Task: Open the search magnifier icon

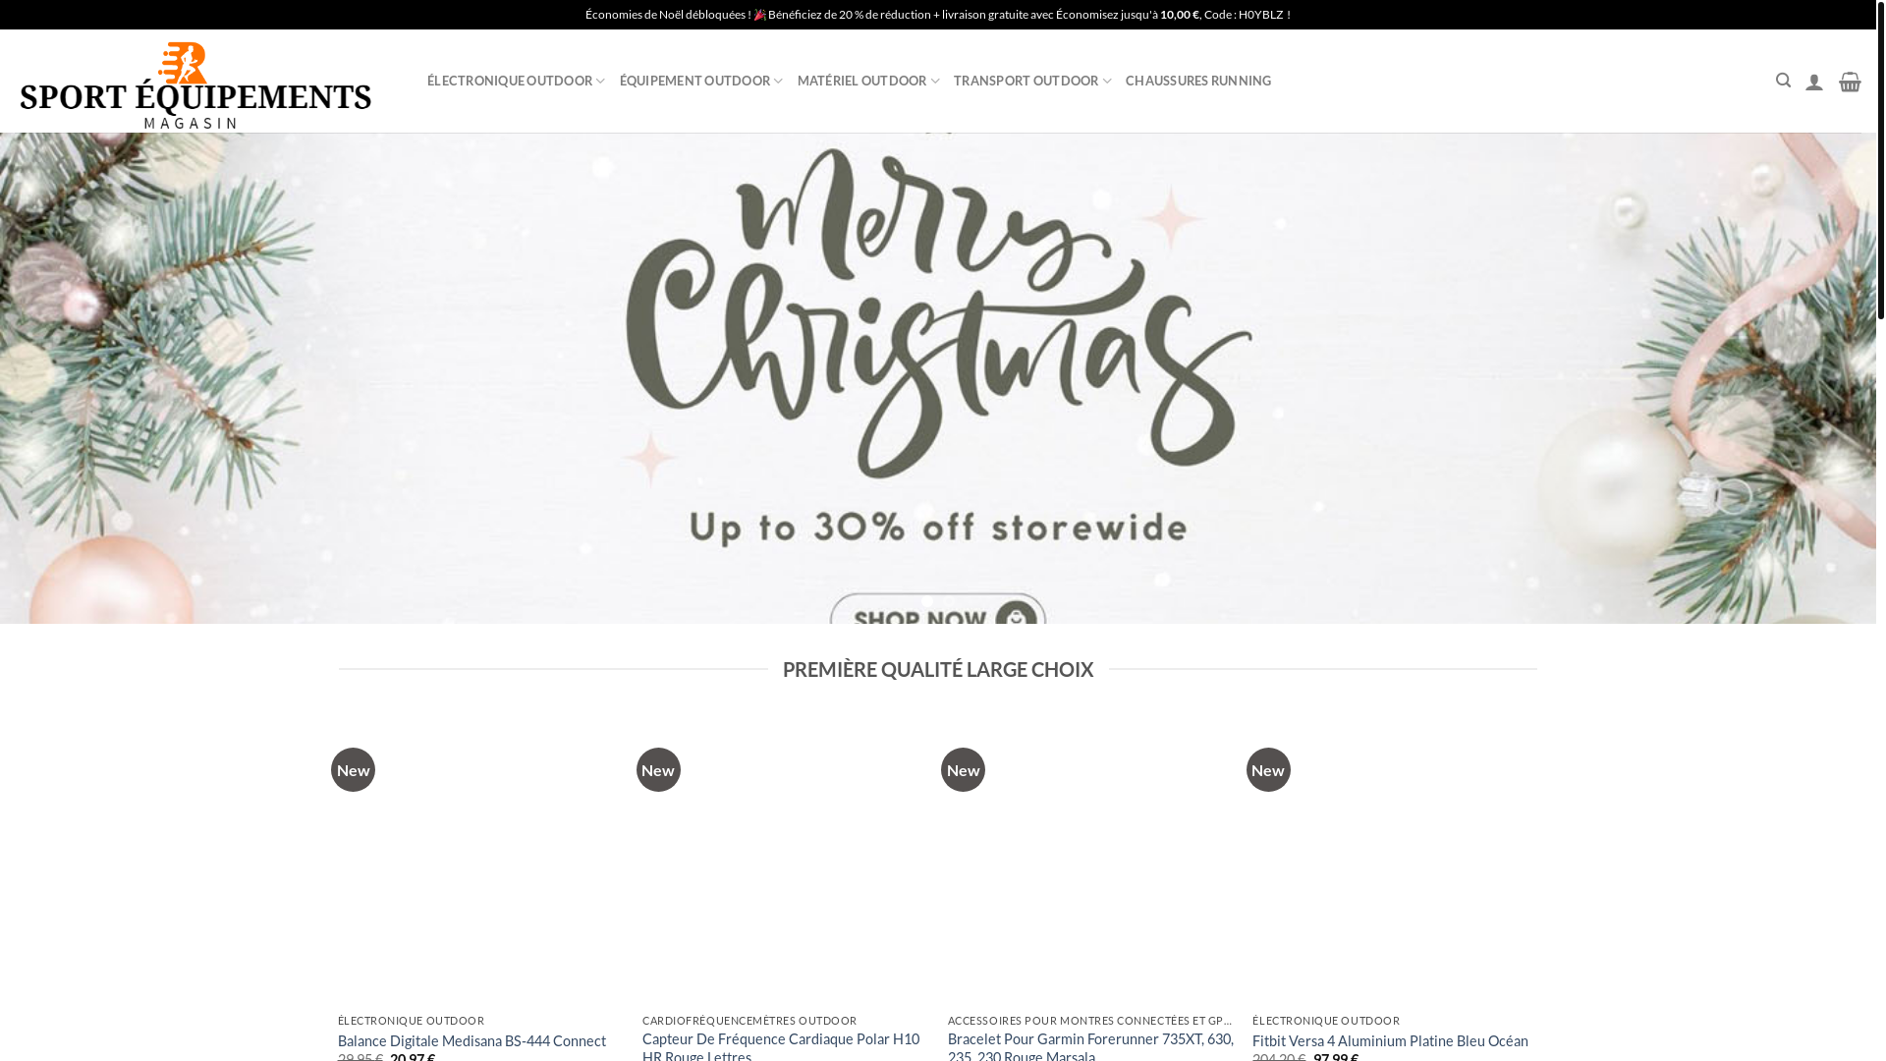Action: (x=1783, y=81)
